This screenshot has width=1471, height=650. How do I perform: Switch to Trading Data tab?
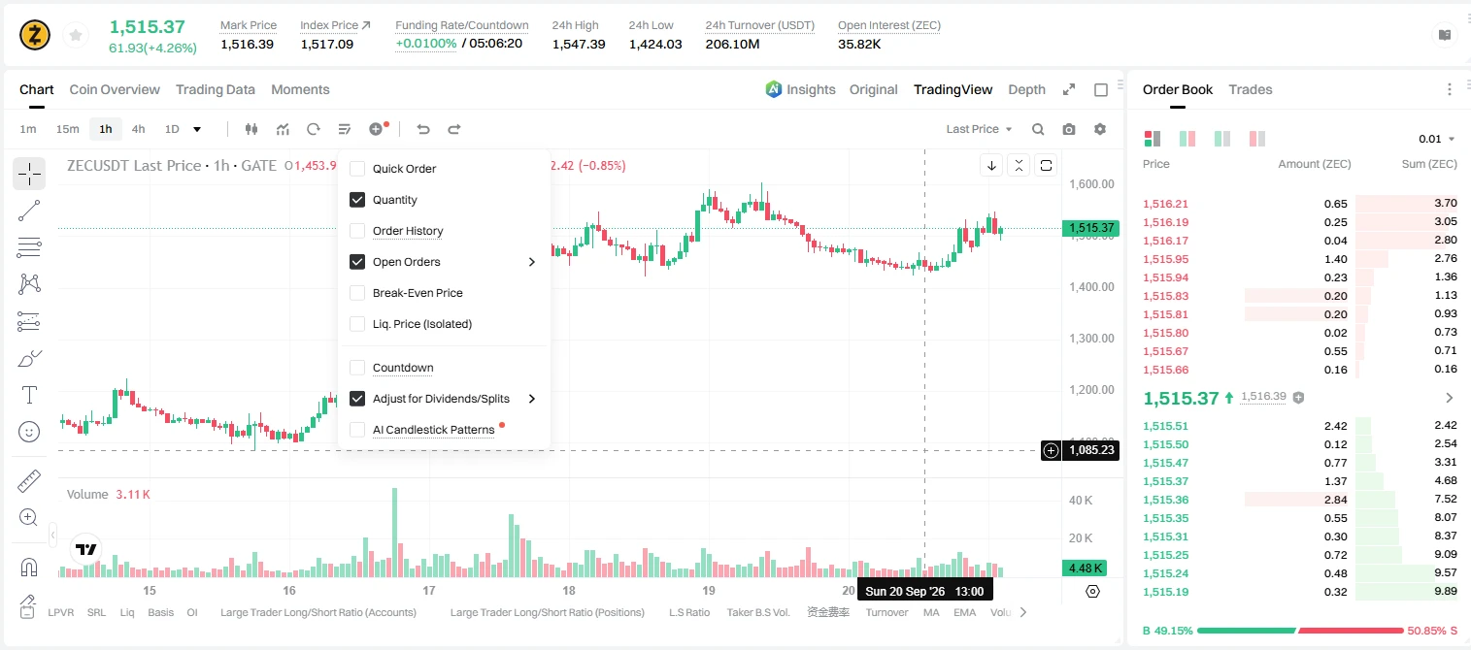(x=216, y=89)
